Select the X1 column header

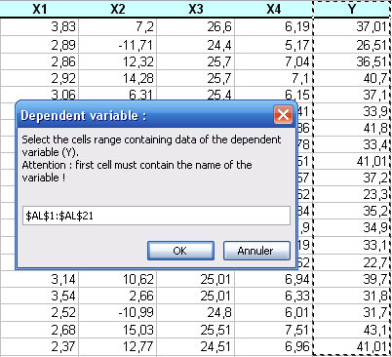39,9
